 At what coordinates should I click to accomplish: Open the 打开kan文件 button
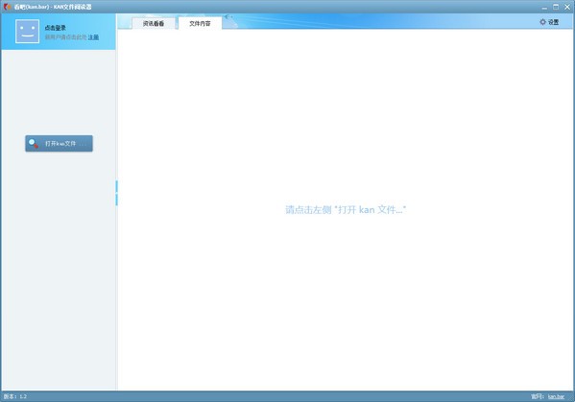coord(60,143)
